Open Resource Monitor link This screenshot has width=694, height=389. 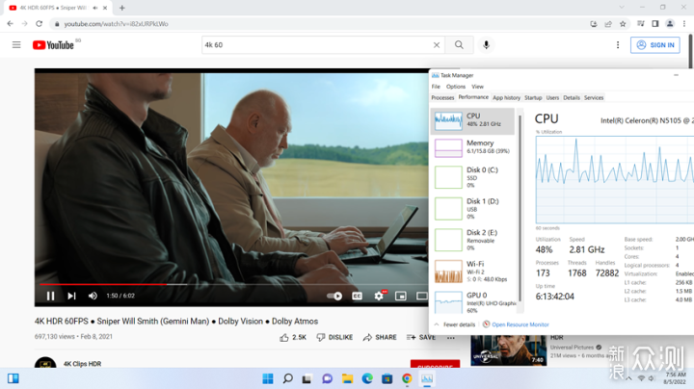click(x=516, y=324)
